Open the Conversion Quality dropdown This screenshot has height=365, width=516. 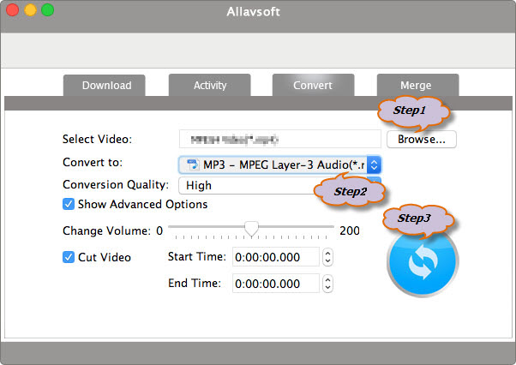[280, 185]
